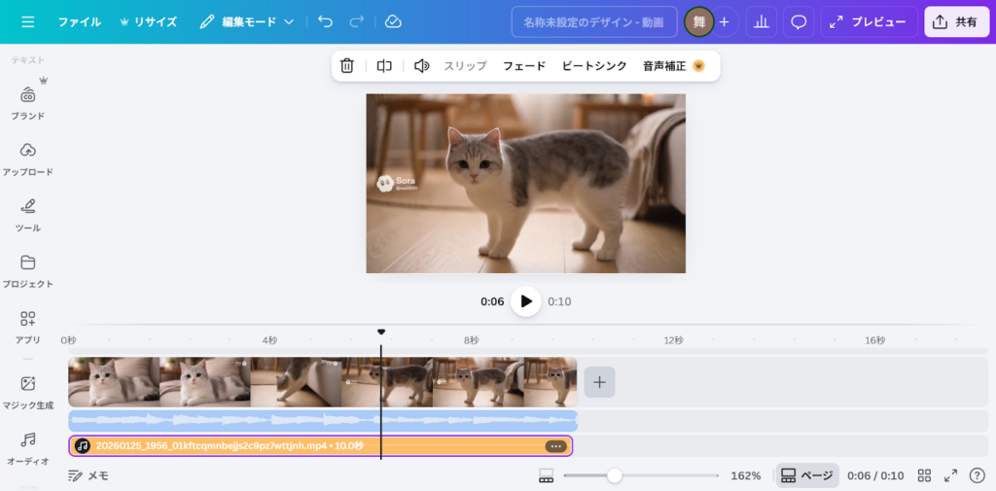Select the cat video clip in timeline

323,382
